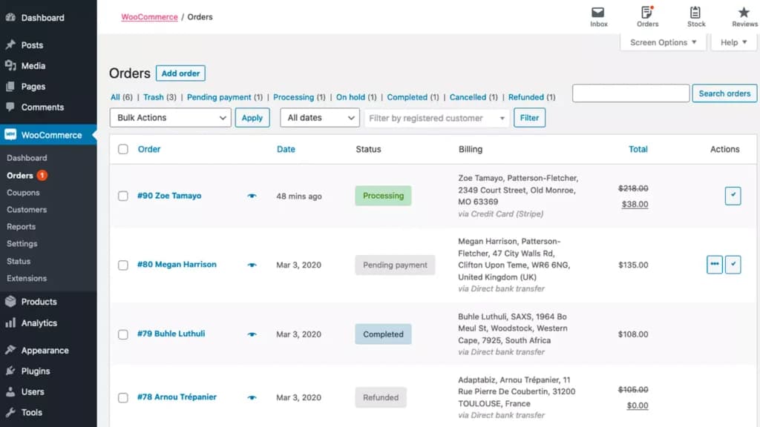Image resolution: width=760 pixels, height=427 pixels.
Task: Click the Add order button
Action: coord(180,73)
